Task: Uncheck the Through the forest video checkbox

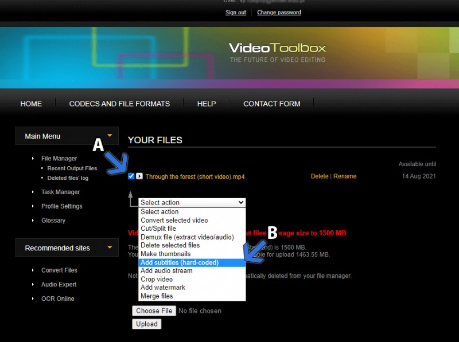Action: click(x=131, y=176)
